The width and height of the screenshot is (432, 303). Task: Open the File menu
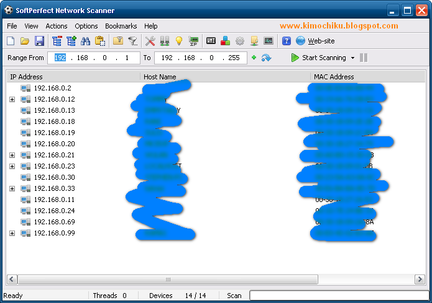(x=12, y=26)
